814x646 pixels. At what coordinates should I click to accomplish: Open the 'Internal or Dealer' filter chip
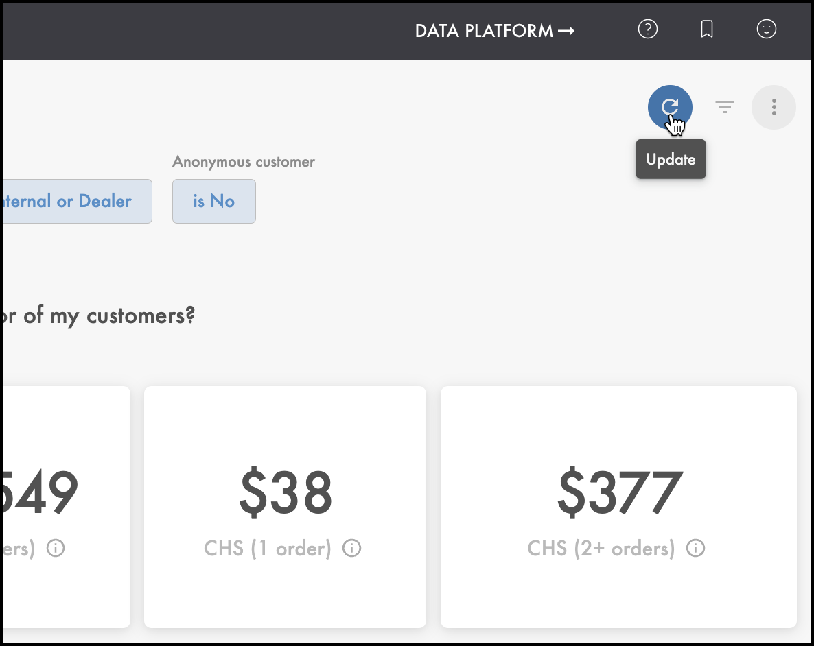coord(77,202)
